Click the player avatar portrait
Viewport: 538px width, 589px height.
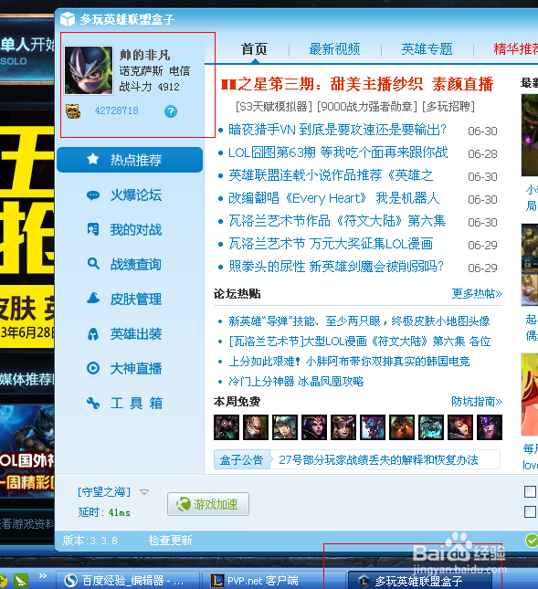point(89,70)
